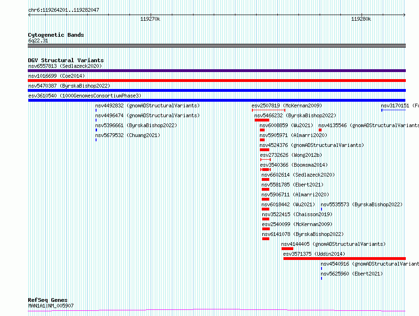Open nsv1016699 (Coe2014) label
419x316 pixels.
(56, 76)
